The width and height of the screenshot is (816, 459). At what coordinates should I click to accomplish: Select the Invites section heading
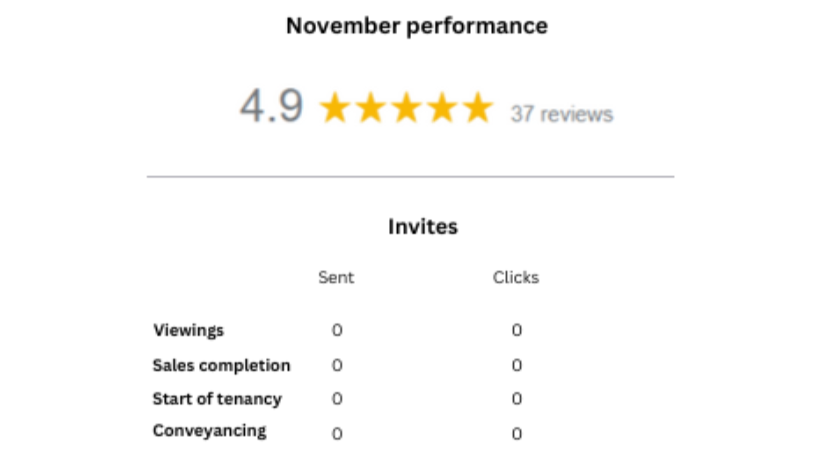(423, 226)
